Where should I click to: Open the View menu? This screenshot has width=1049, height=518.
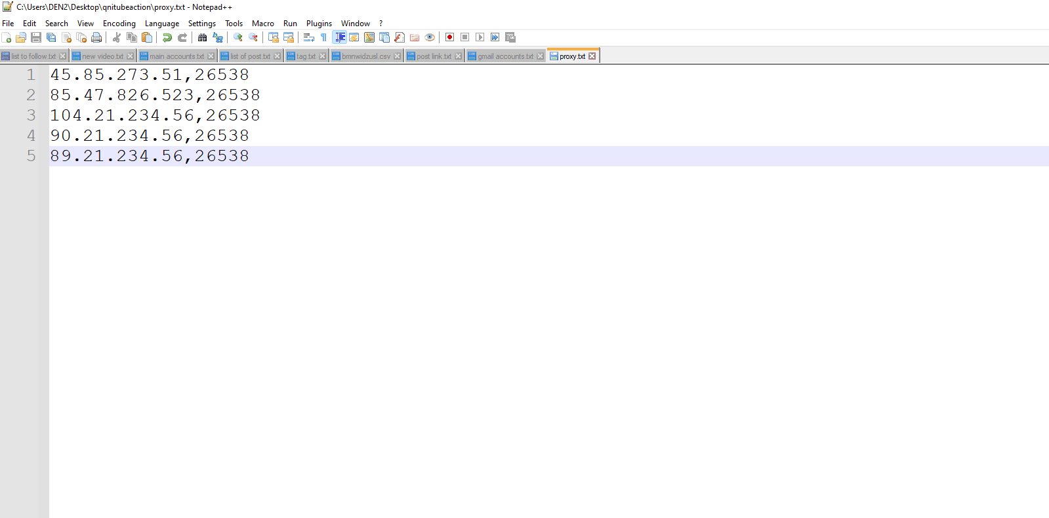pyautogui.click(x=85, y=24)
